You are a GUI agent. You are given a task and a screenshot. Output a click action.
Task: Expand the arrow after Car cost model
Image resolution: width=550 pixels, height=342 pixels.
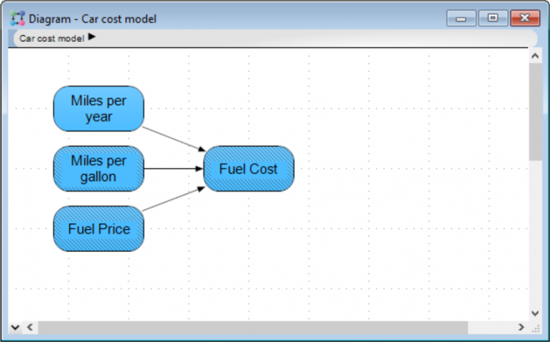(92, 36)
